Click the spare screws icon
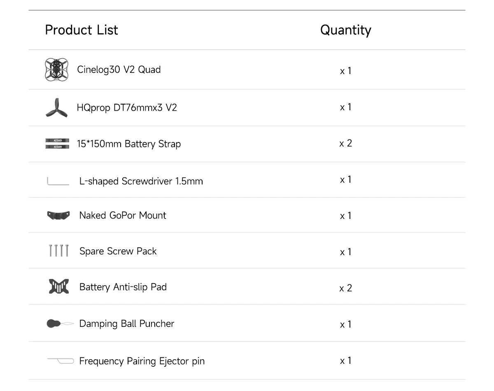Screen dimensions: 494x391 coord(58,251)
